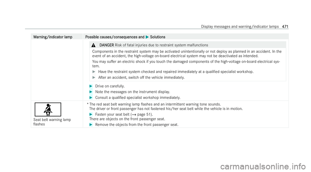Click page number 471 in header

tap(285, 26)
